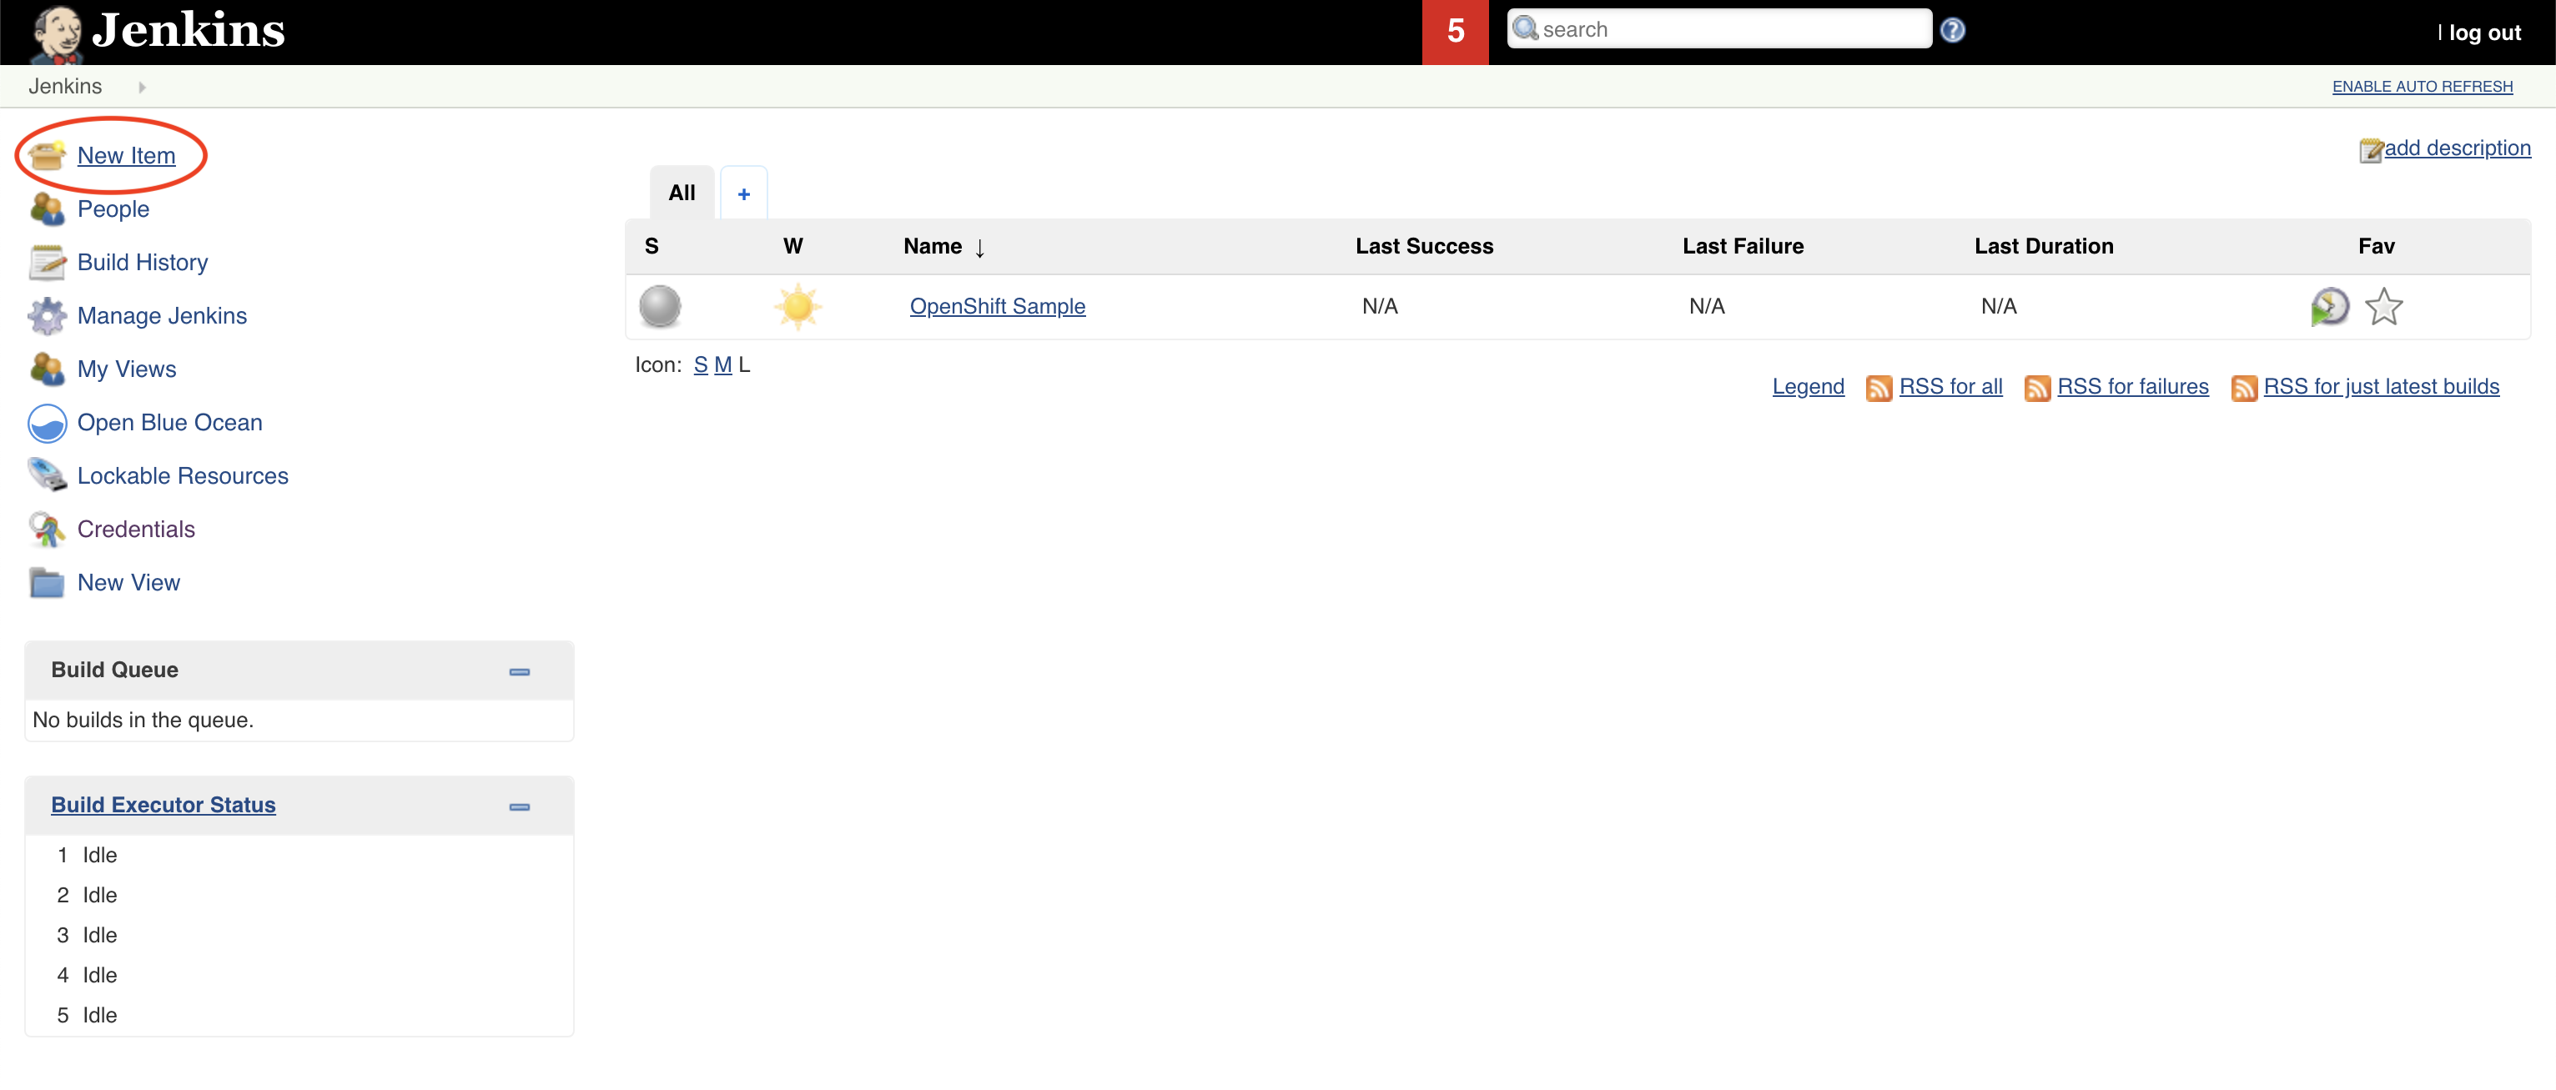
Task: Open the Legend link
Action: tap(1808, 387)
